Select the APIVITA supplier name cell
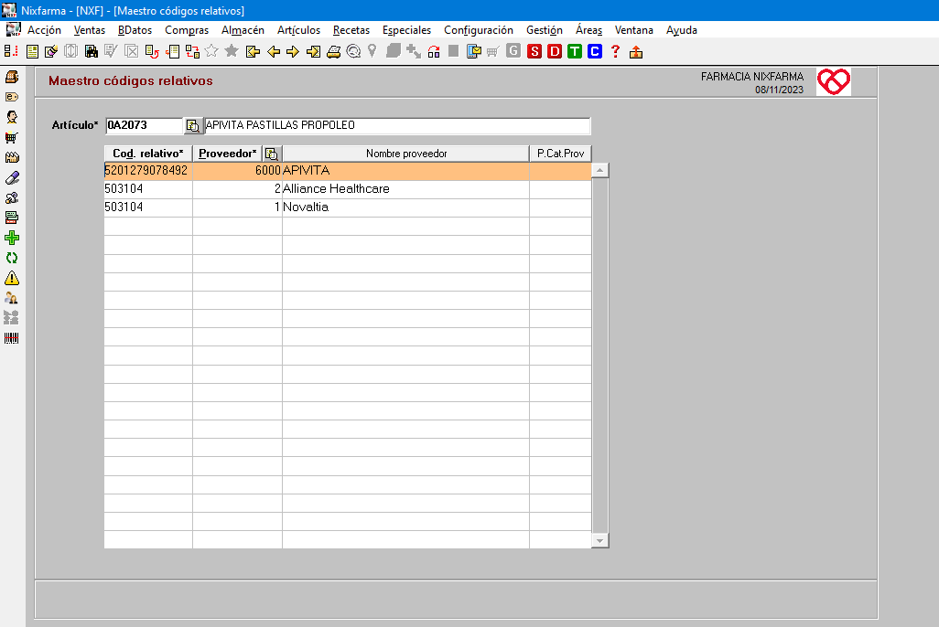 point(405,171)
